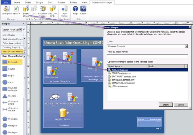Select the Pentagon shape in the stencil
The height and width of the screenshot is (135, 193).
(10, 119)
